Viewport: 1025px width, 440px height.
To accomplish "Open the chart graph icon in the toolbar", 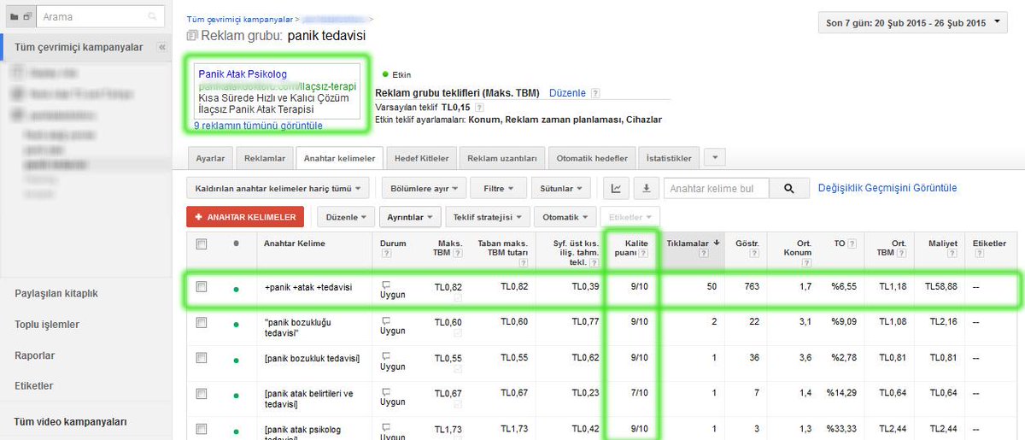I will click(617, 188).
